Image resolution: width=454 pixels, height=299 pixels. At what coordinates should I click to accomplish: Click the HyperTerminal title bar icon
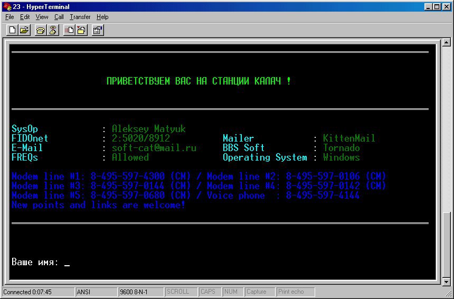point(7,6)
